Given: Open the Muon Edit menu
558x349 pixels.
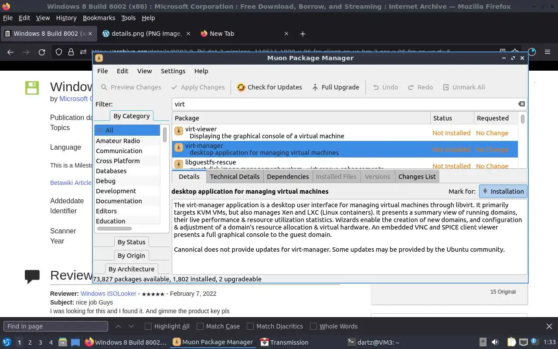Looking at the screenshot, I should click(x=122, y=71).
